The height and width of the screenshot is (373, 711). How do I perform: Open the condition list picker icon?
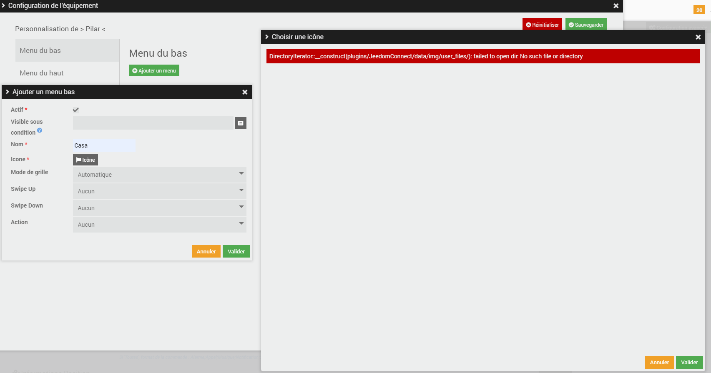(x=241, y=123)
